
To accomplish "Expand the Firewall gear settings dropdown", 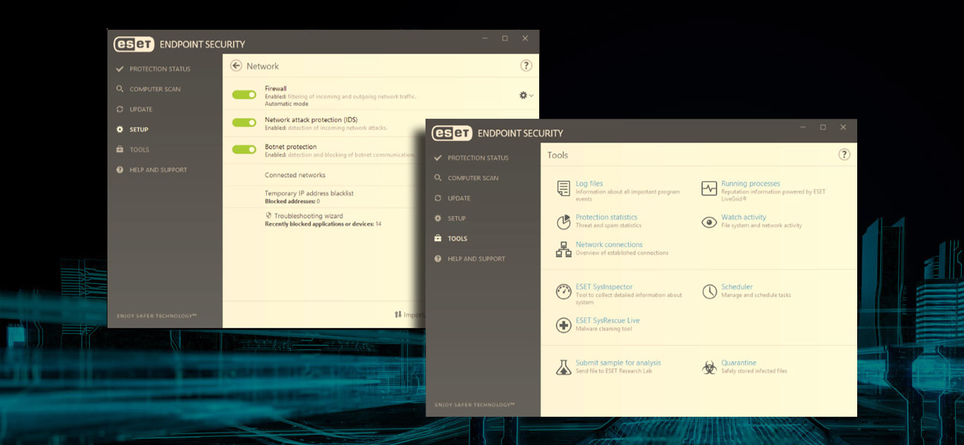I will coord(526,96).
